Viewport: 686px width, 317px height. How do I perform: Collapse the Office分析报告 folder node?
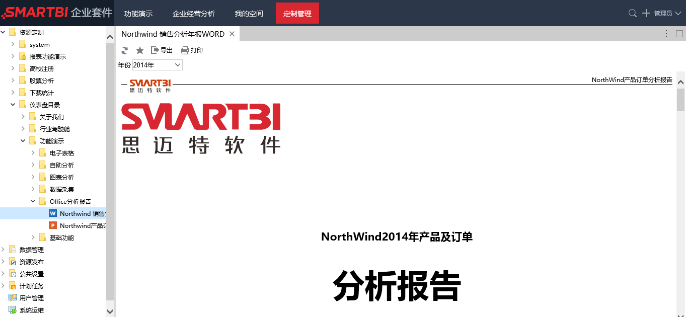pos(33,201)
